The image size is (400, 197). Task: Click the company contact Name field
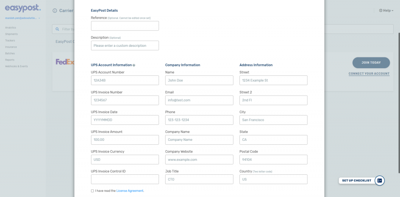(199, 80)
